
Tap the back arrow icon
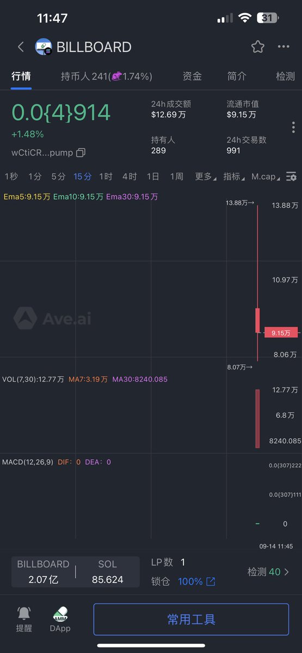point(21,47)
